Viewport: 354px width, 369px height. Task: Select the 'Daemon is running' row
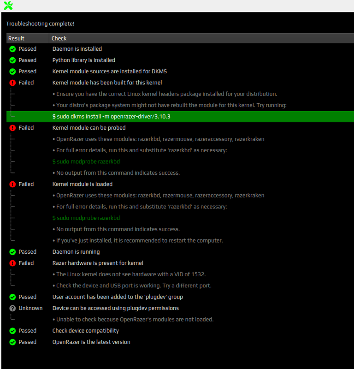click(x=180, y=252)
